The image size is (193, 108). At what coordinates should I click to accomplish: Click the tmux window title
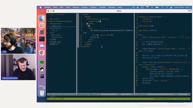(119, 11)
